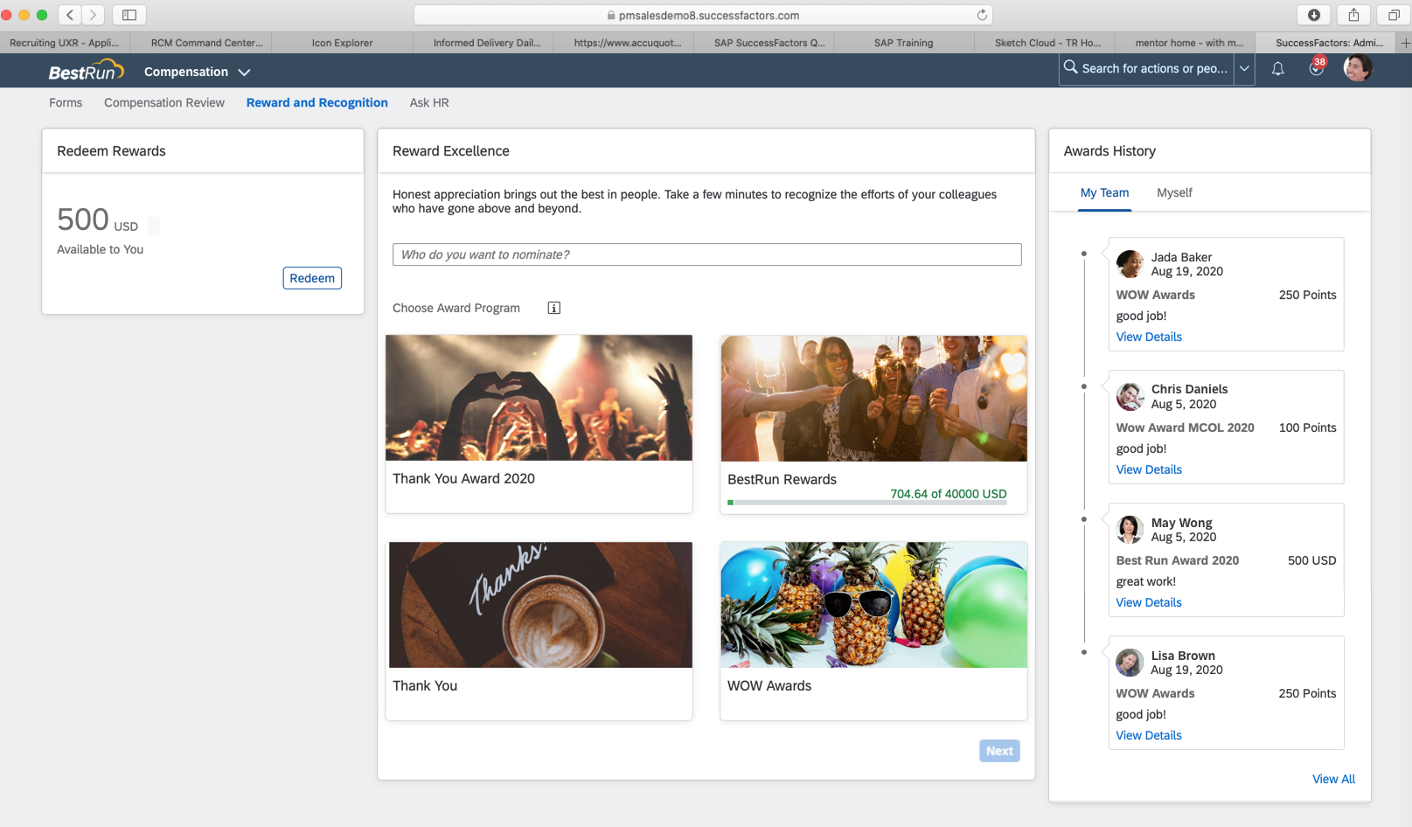Open the notifications bell icon
The height and width of the screenshot is (827, 1412).
click(1277, 68)
